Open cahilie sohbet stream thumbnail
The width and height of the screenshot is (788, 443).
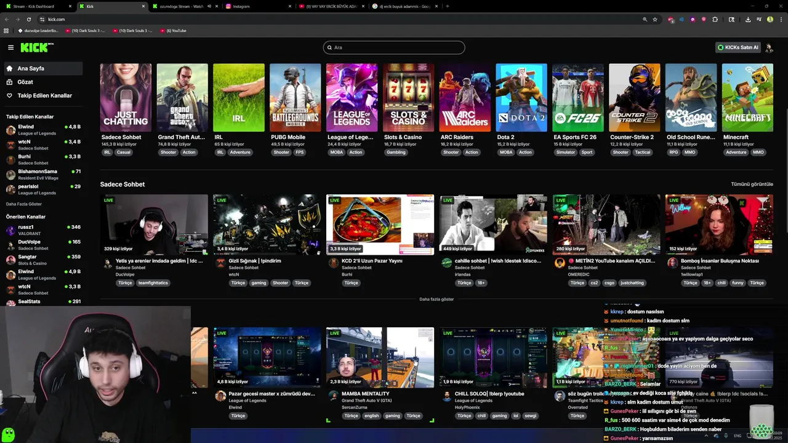click(493, 225)
